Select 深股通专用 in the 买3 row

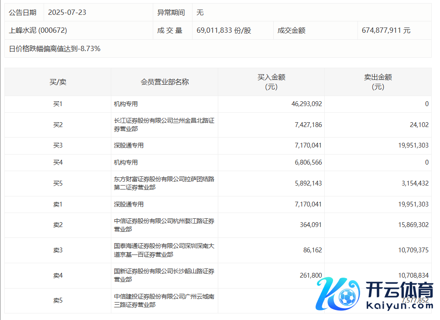pos(129,145)
